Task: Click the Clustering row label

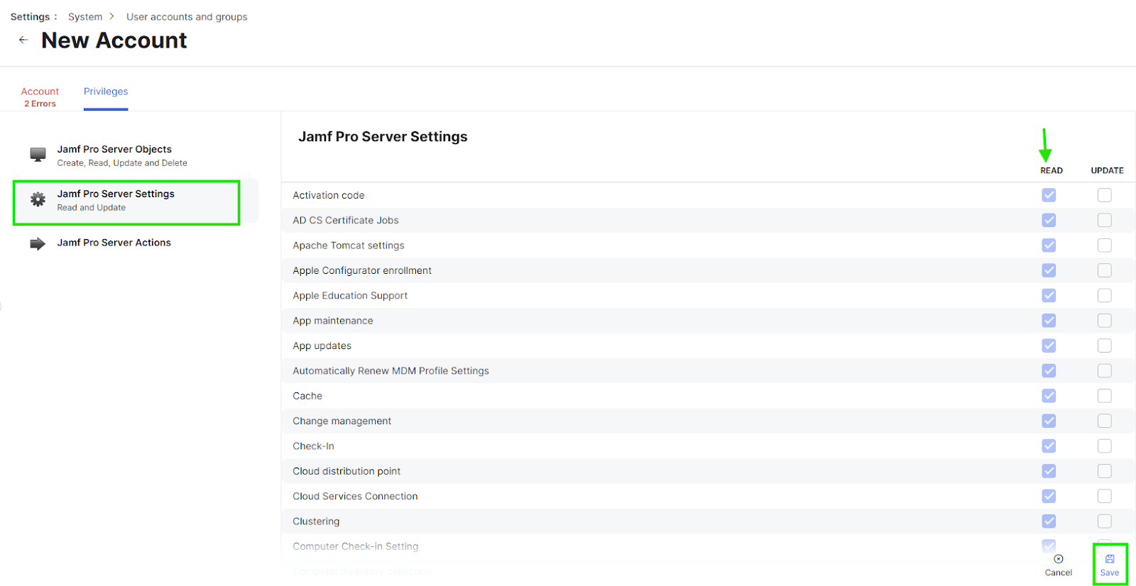Action: pos(316,521)
